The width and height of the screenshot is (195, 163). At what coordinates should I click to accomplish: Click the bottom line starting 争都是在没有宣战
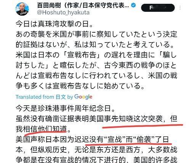96,160
